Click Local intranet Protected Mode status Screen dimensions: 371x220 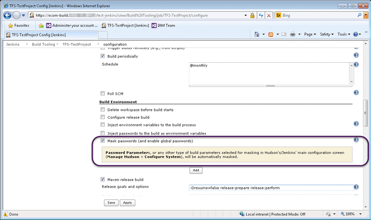(x=272, y=214)
